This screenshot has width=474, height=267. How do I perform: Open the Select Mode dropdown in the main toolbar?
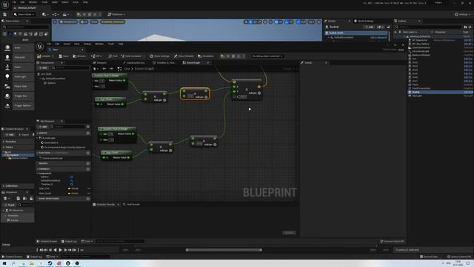point(24,14)
